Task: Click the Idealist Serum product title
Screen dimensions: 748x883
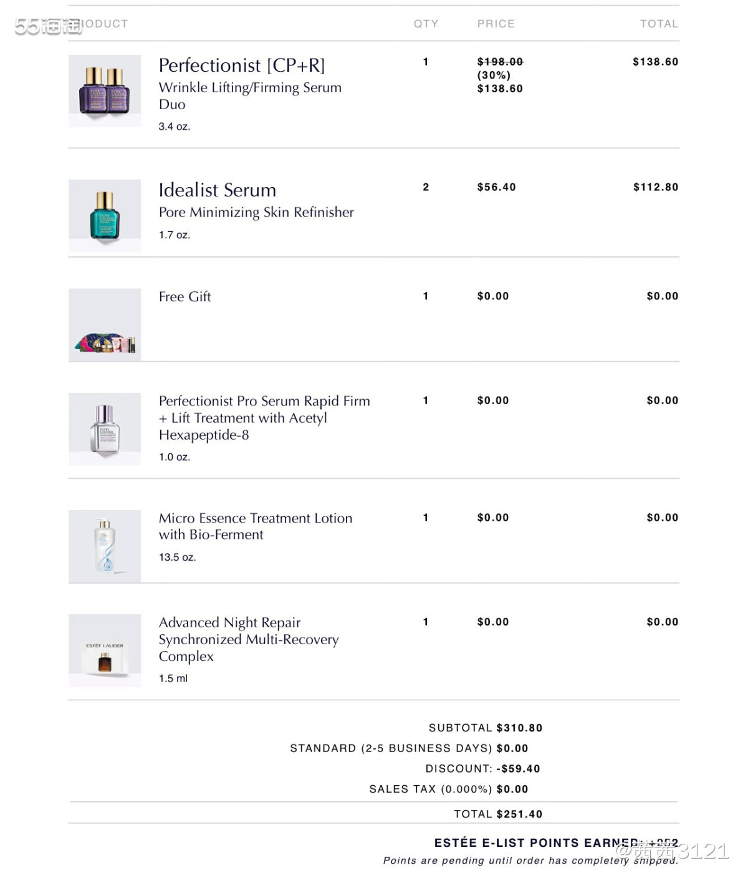Action: point(218,190)
